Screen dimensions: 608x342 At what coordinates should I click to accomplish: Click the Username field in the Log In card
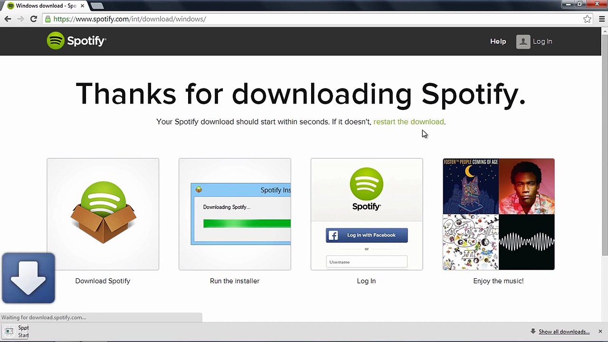[x=367, y=262]
